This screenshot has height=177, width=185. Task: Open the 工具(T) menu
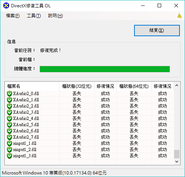34,16
